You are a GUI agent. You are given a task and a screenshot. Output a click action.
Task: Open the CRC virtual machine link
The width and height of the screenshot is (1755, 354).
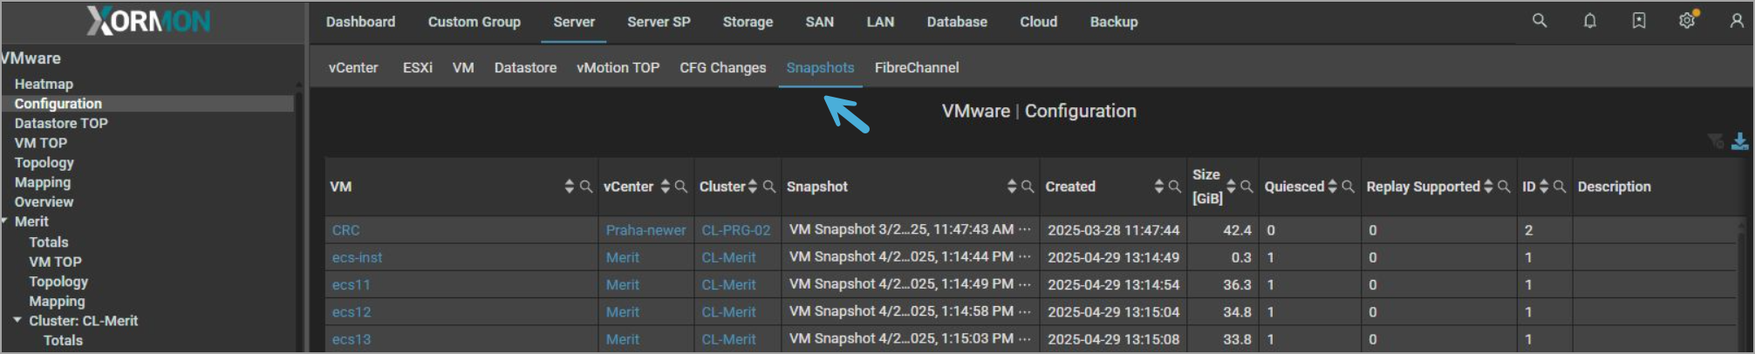click(x=345, y=230)
